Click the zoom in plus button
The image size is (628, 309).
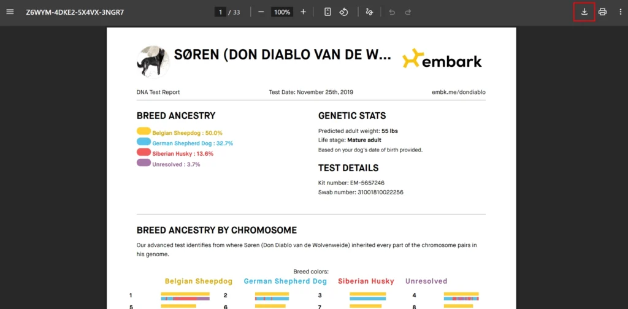pos(303,12)
